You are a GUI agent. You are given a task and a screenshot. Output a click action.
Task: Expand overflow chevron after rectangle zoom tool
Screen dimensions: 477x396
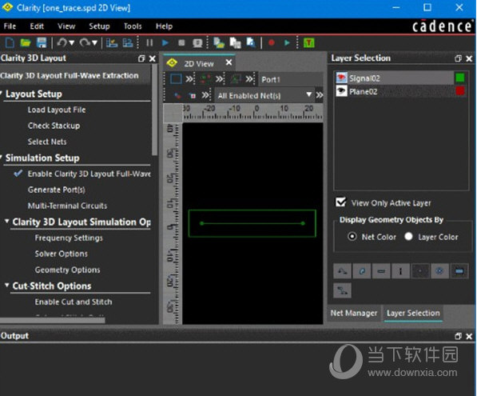click(189, 79)
